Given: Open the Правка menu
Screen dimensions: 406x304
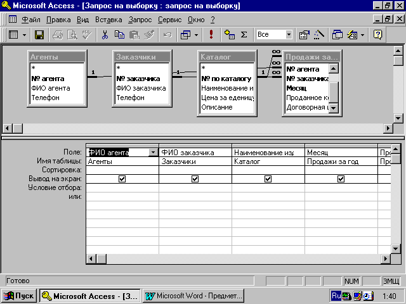Looking at the screenshot, I should point(58,20).
